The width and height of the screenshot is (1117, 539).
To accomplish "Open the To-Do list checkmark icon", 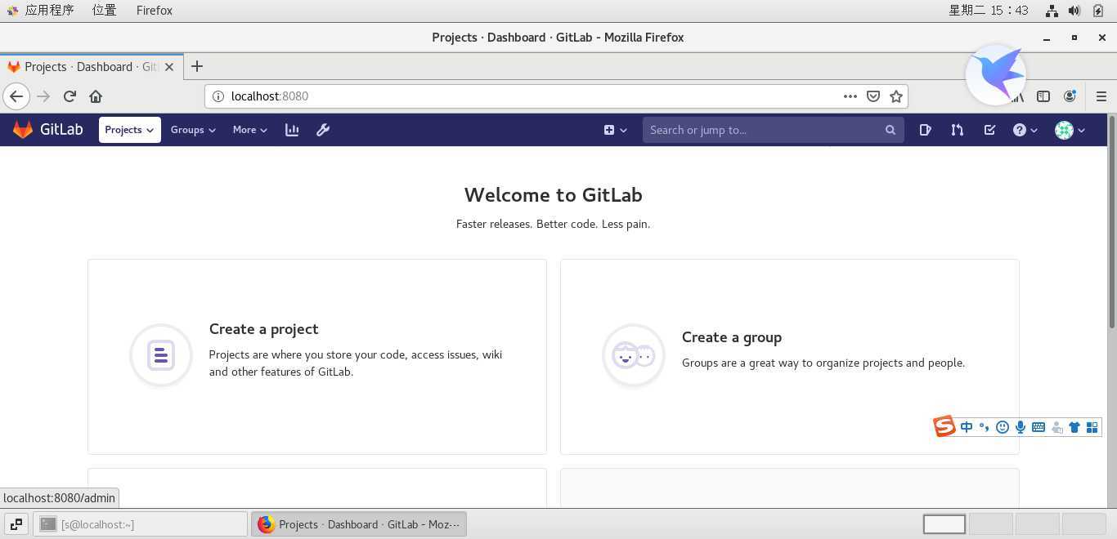I will pos(989,130).
